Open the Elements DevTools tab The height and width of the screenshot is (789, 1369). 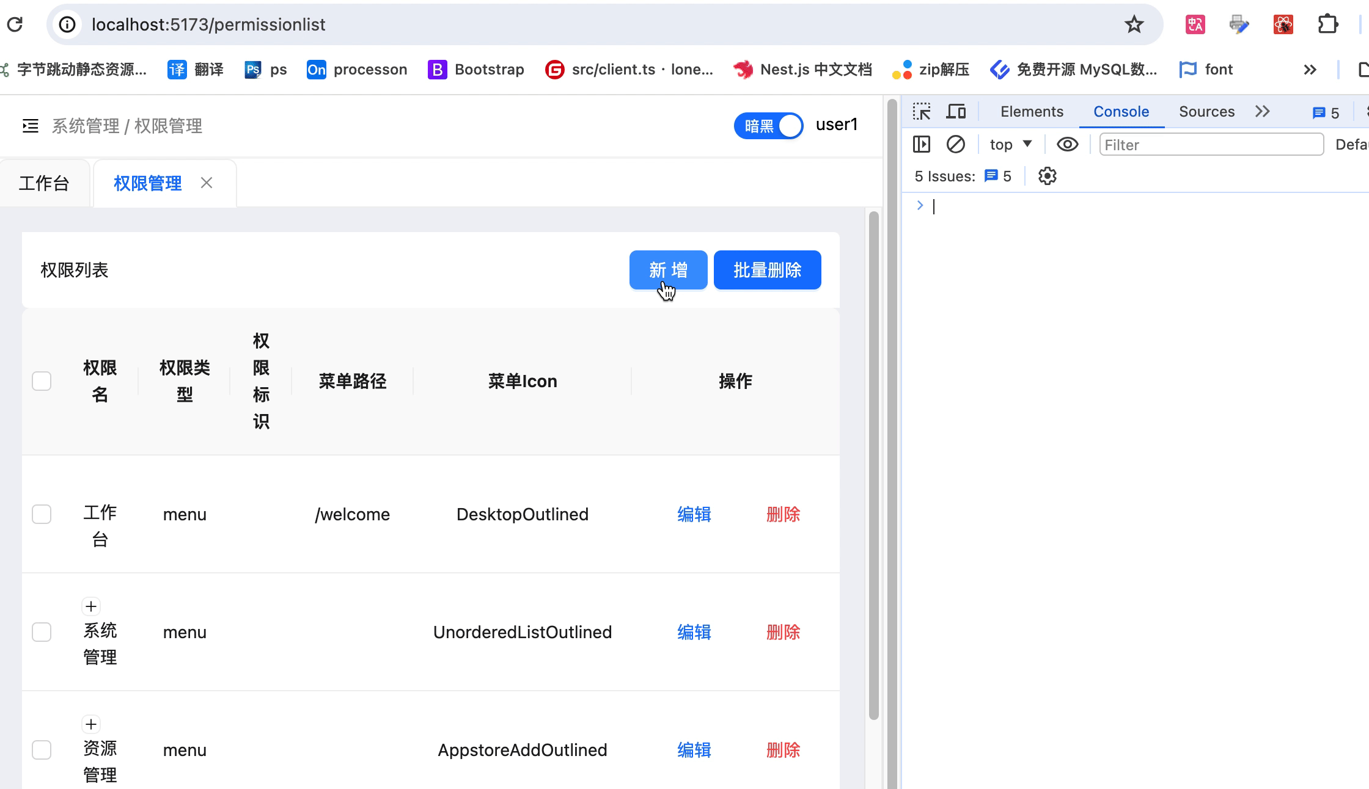point(1032,112)
